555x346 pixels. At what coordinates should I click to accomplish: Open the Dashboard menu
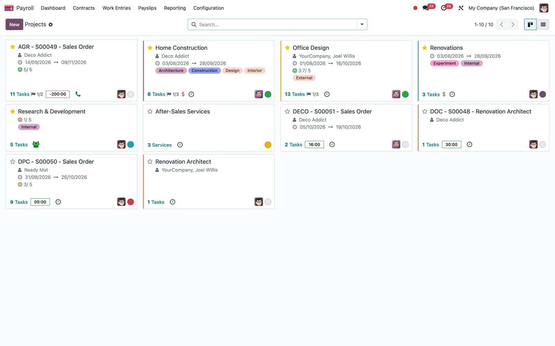[53, 8]
